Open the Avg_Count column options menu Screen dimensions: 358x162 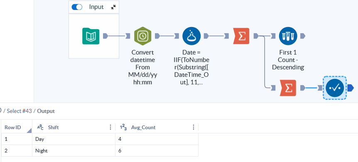click(194, 127)
